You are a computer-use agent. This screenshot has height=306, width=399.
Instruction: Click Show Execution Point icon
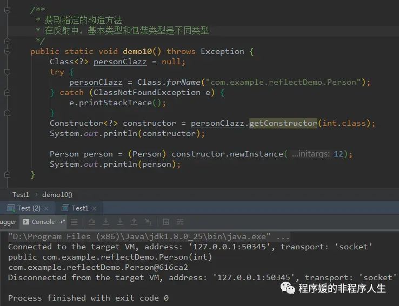[74, 222]
